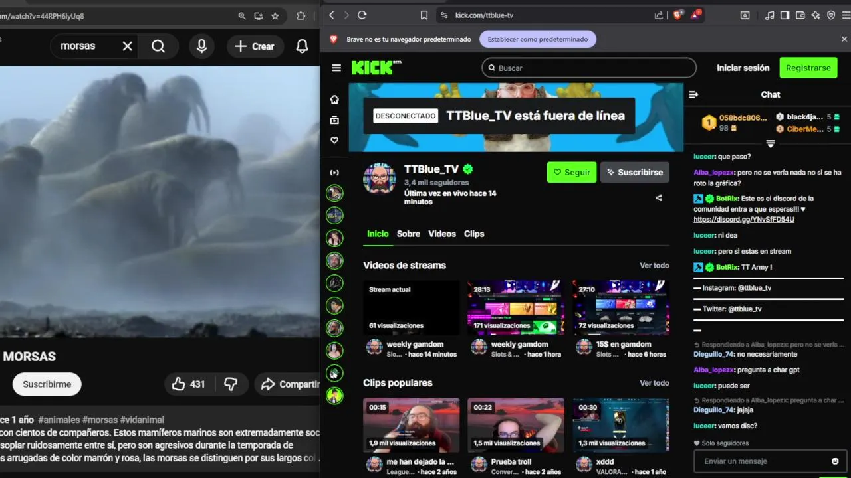851x478 pixels.
Task: Switch to the Clips tab
Action: point(474,234)
